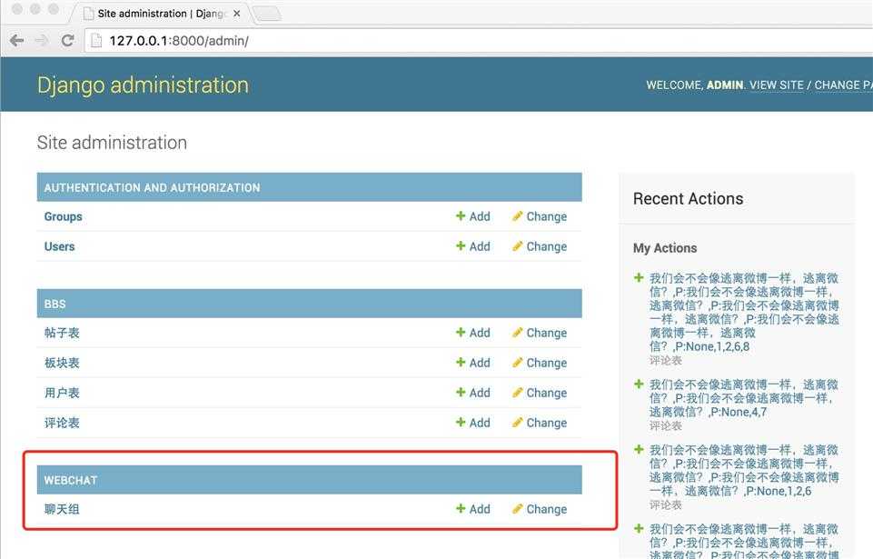Viewport: 873px width, 559px height.
Task: Click plus icon beside the P:None,4,7 action
Action: (x=639, y=384)
